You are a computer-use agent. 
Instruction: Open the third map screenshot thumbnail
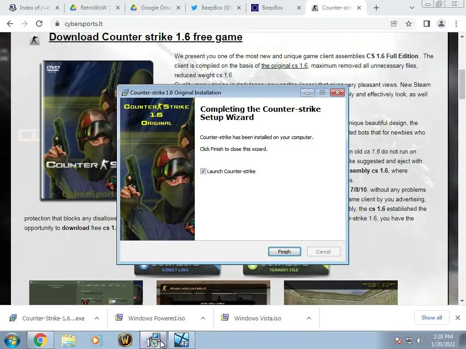340,293
